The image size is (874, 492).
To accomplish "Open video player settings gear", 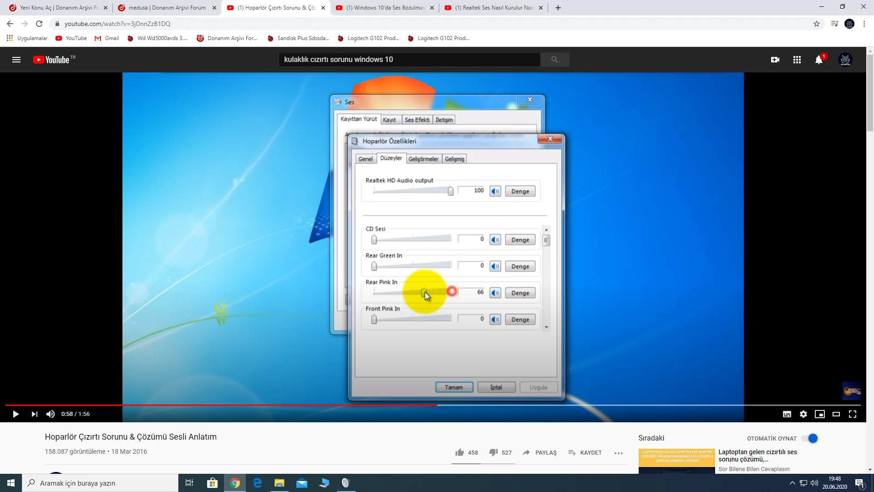I will (803, 414).
